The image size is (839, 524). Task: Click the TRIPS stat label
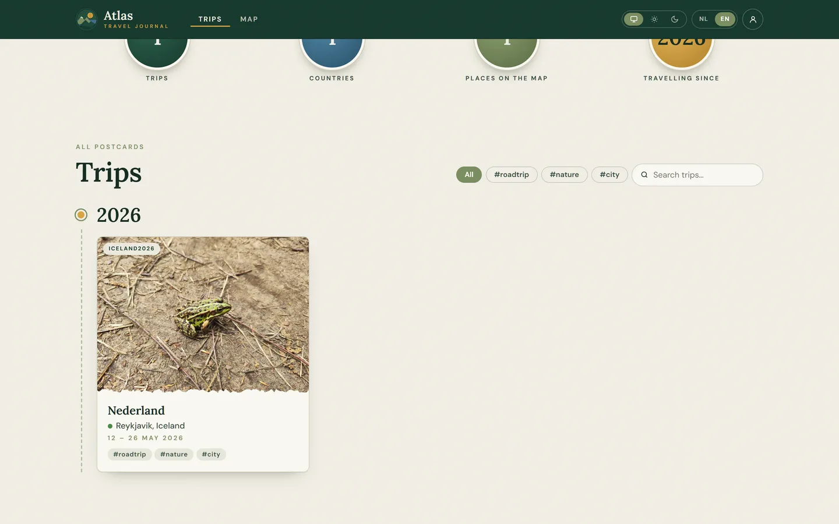157,78
